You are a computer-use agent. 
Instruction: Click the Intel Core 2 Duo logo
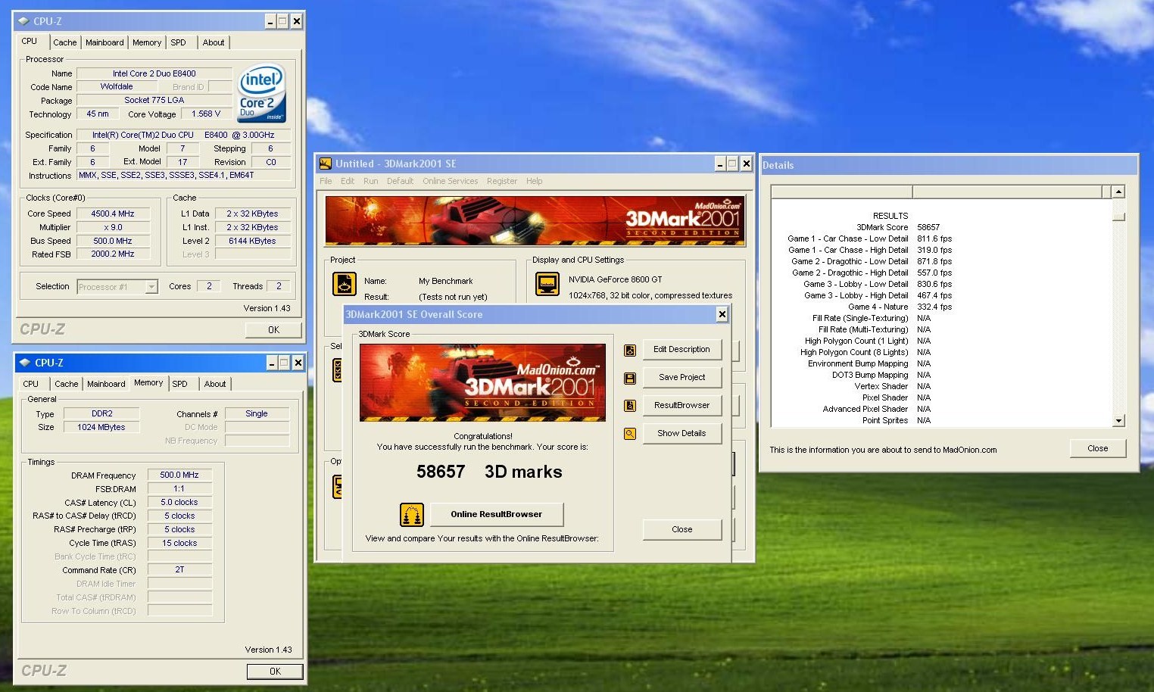(261, 93)
